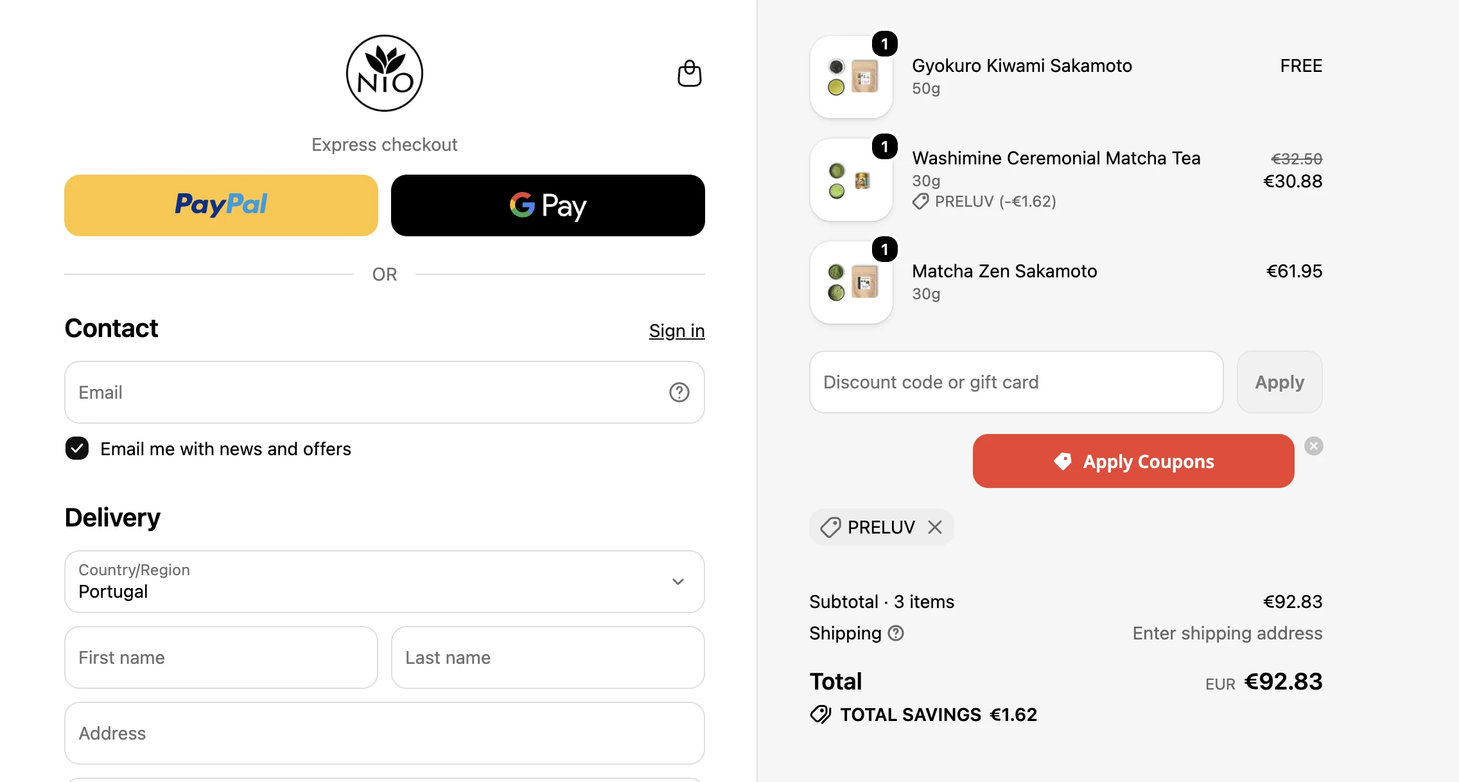Expand the Country/Region dropdown
1459x782 pixels.
pos(385,582)
